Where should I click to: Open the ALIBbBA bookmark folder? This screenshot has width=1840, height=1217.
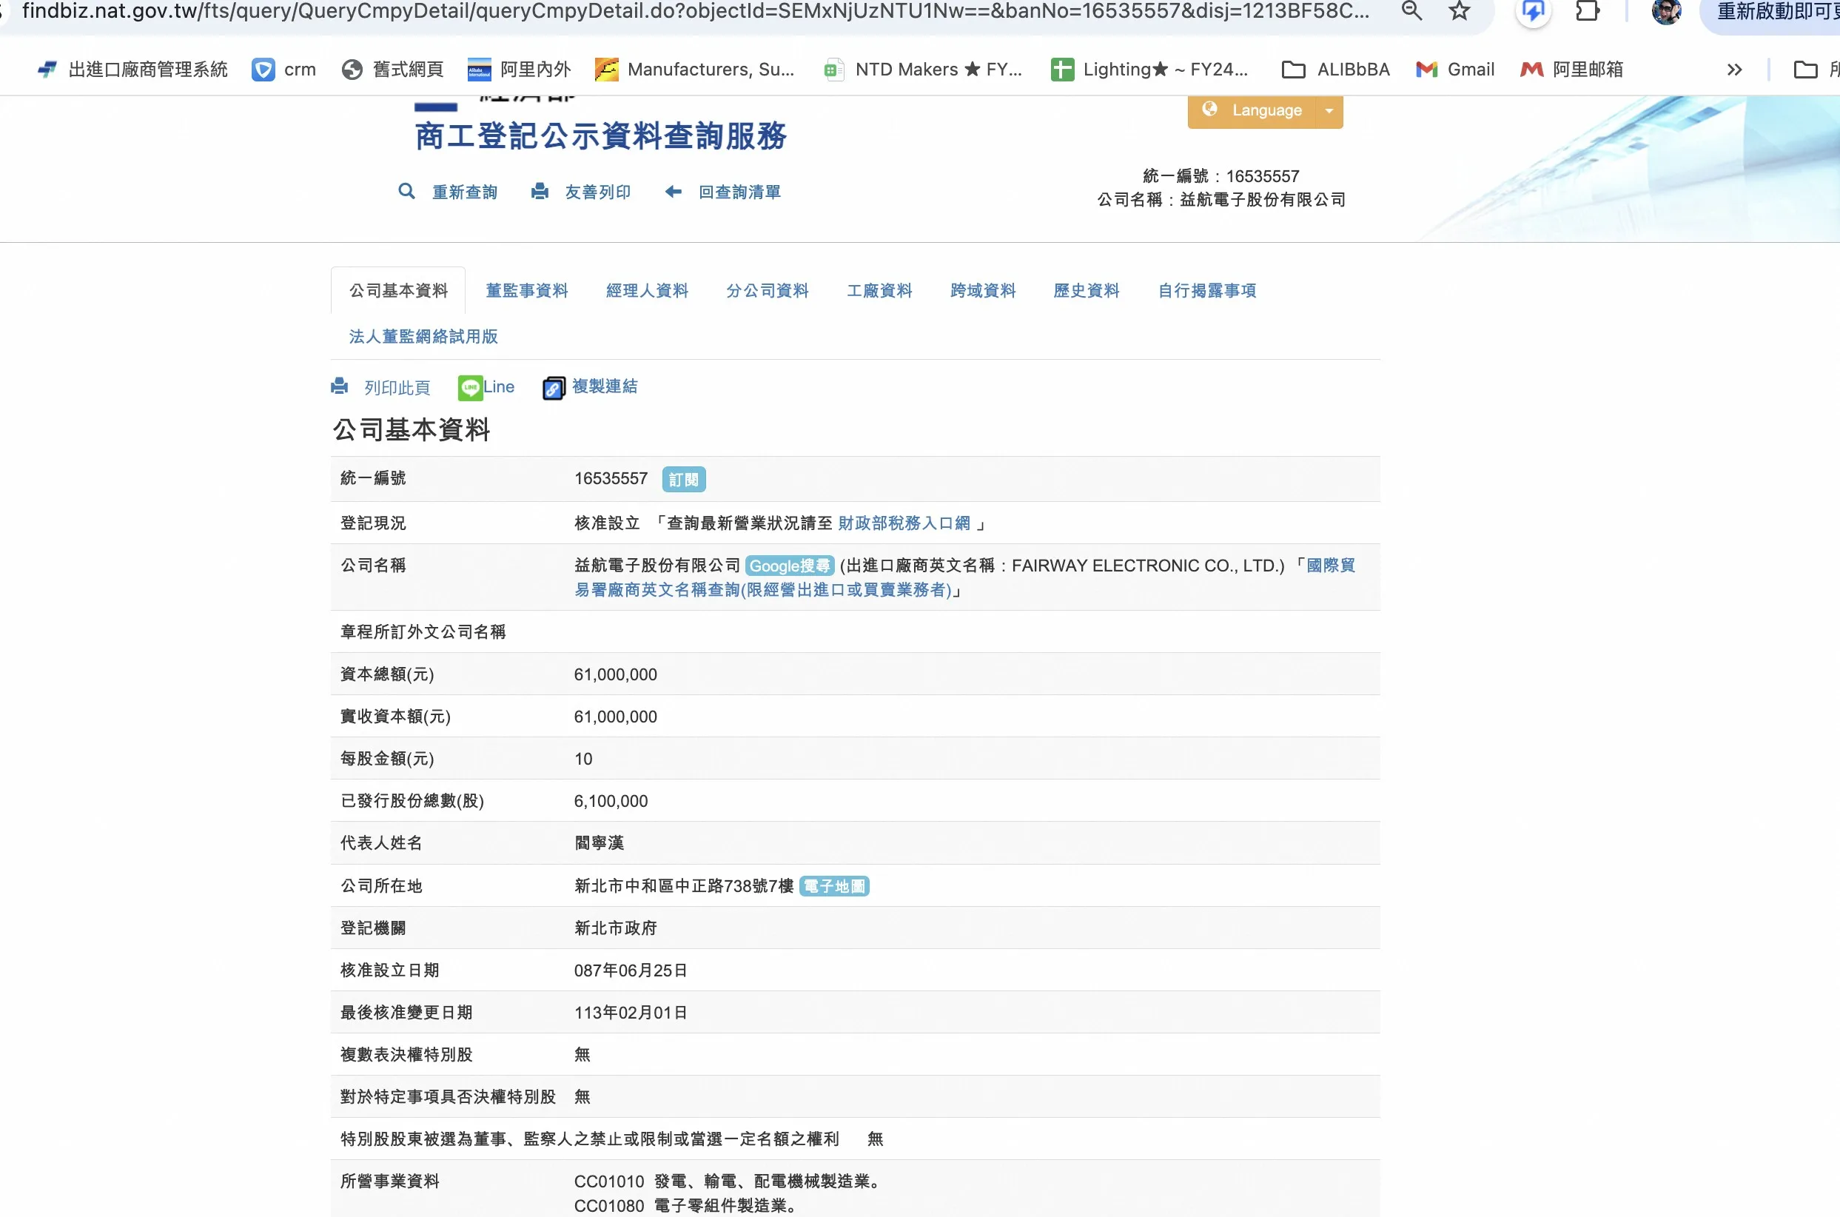tap(1337, 69)
